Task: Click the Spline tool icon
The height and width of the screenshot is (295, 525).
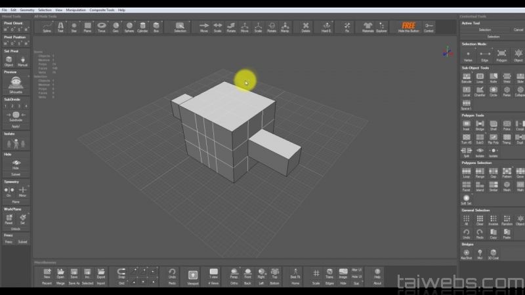Action: pyautogui.click(x=47, y=26)
